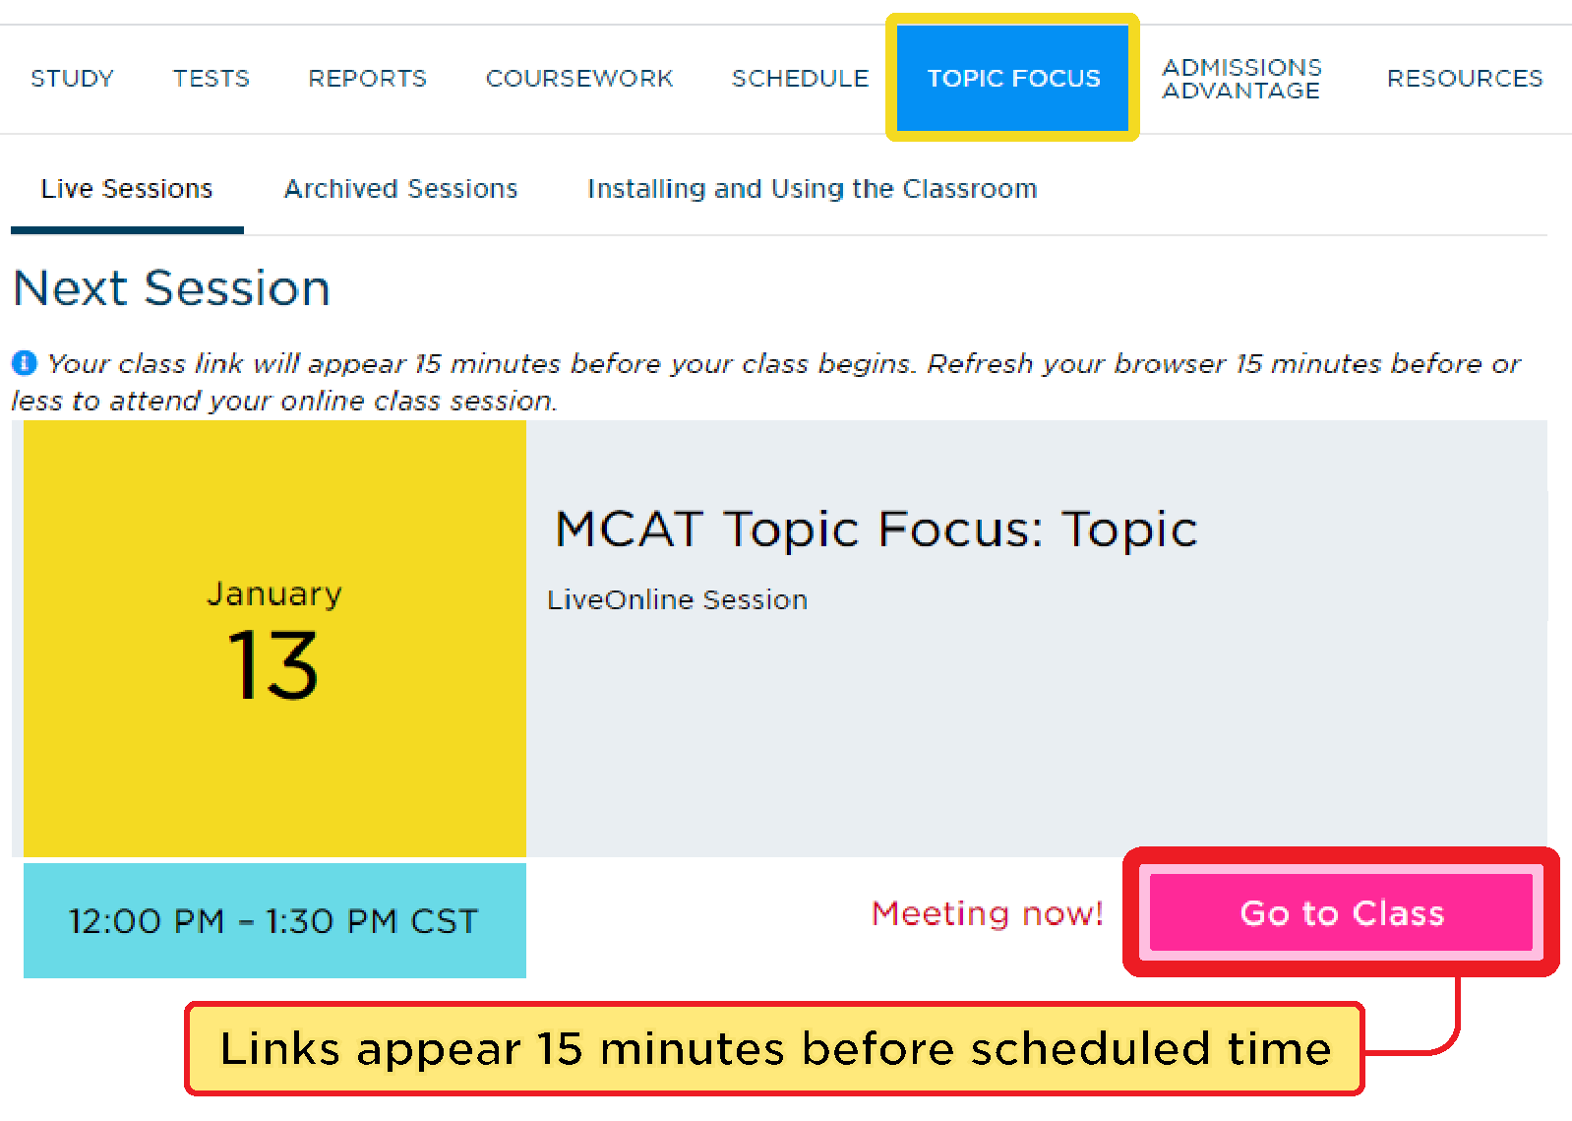Open the STUDY tab
The image size is (1572, 1121).
(x=72, y=78)
